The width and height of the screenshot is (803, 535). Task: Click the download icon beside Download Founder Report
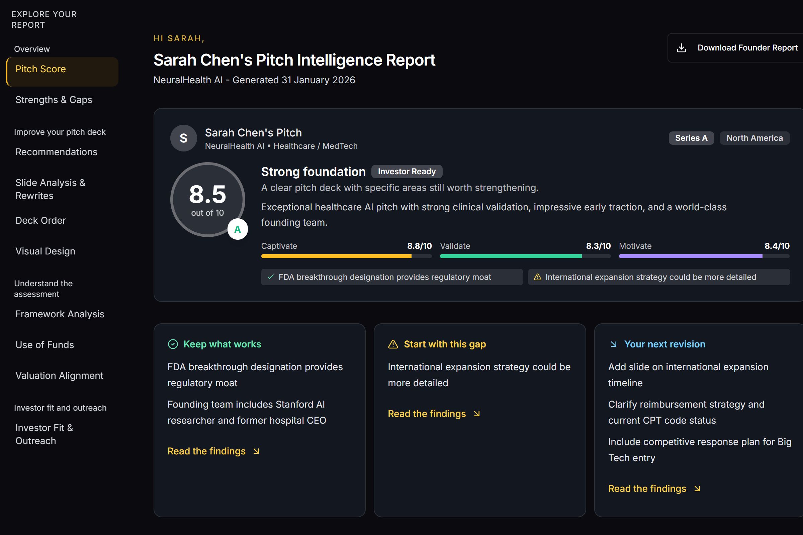(682, 48)
